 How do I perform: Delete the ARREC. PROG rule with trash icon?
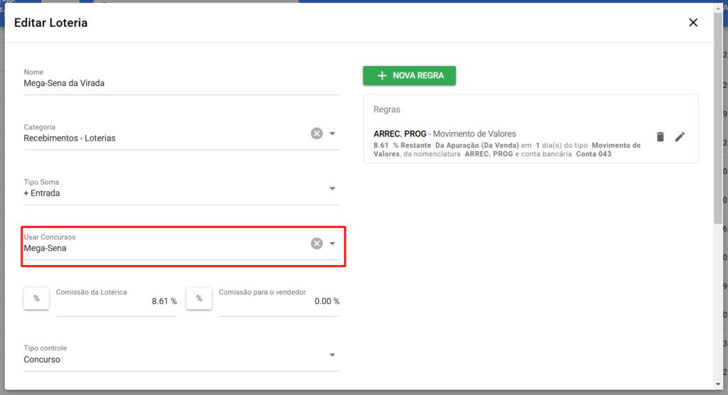[660, 137]
